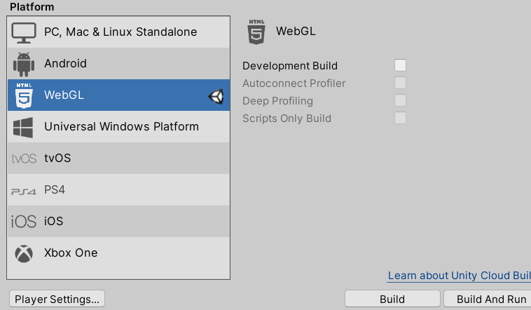
Task: Select the tvOS platform row
Action: click(x=118, y=158)
